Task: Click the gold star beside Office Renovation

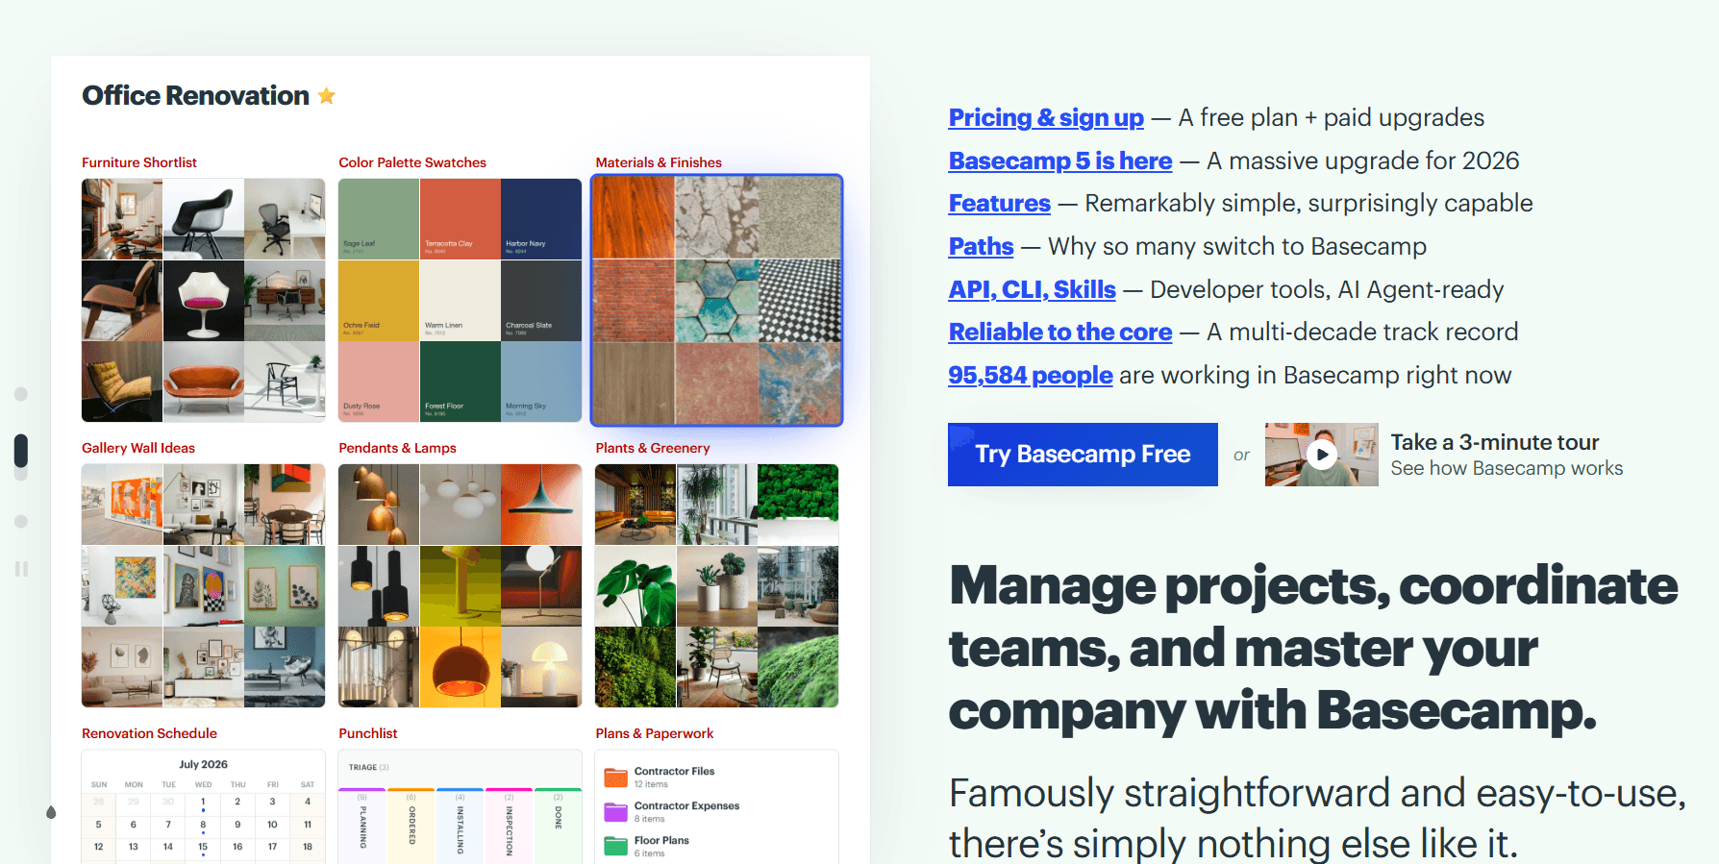Action: point(327,95)
